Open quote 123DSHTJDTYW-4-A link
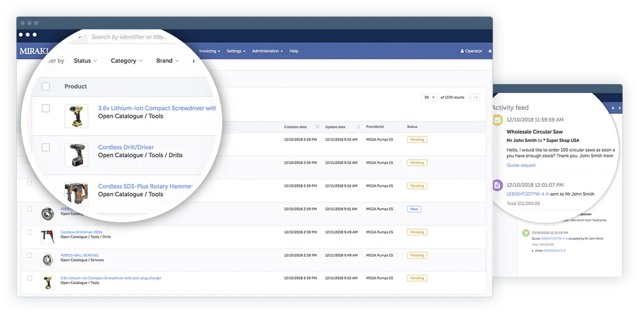The image size is (639, 312). pyautogui.click(x=528, y=193)
